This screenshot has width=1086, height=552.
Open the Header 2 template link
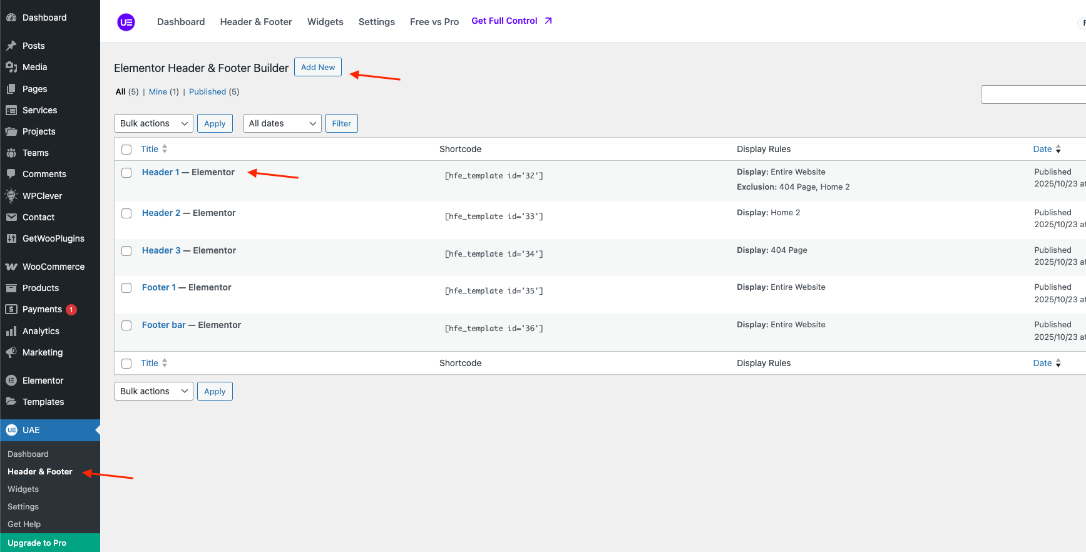pyautogui.click(x=161, y=213)
